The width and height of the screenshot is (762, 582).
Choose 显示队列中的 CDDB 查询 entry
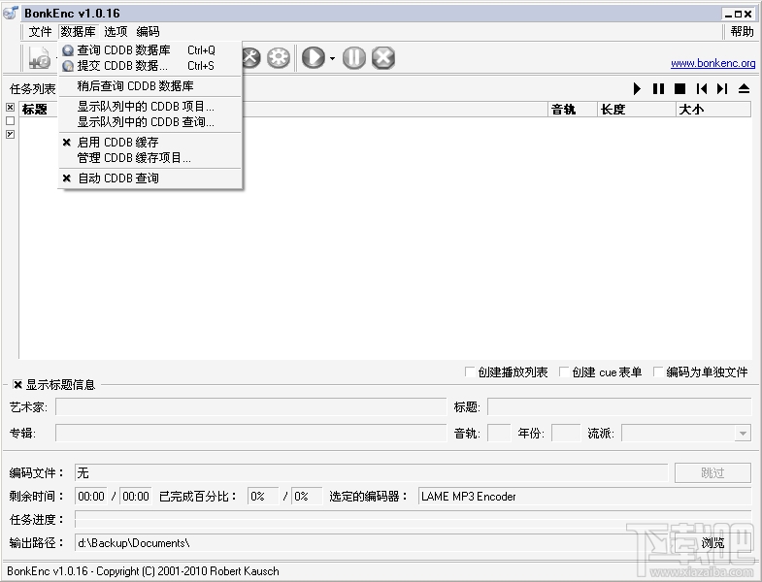click(150, 122)
